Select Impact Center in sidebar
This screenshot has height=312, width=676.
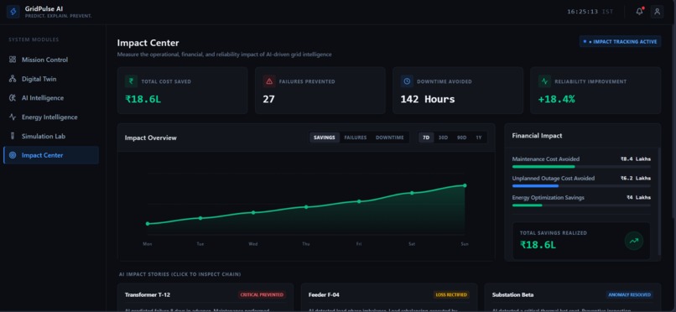(x=51, y=155)
